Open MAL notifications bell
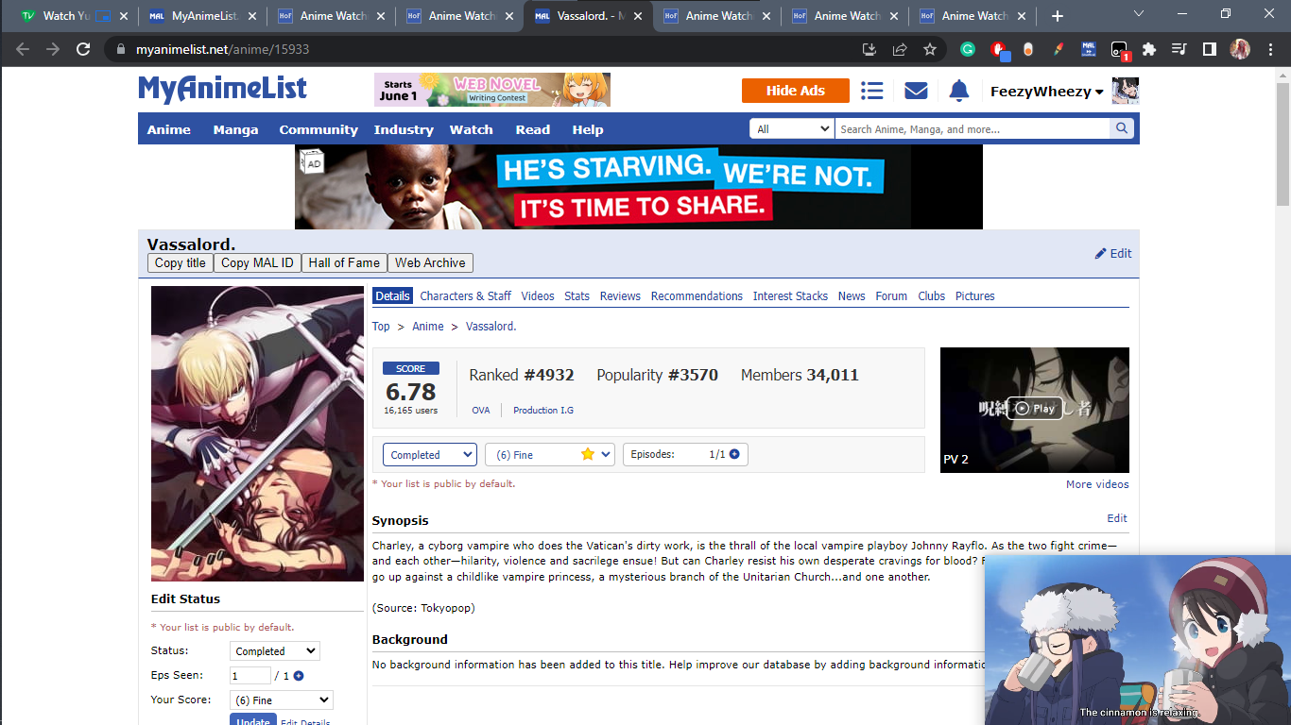The image size is (1291, 725). click(x=958, y=91)
